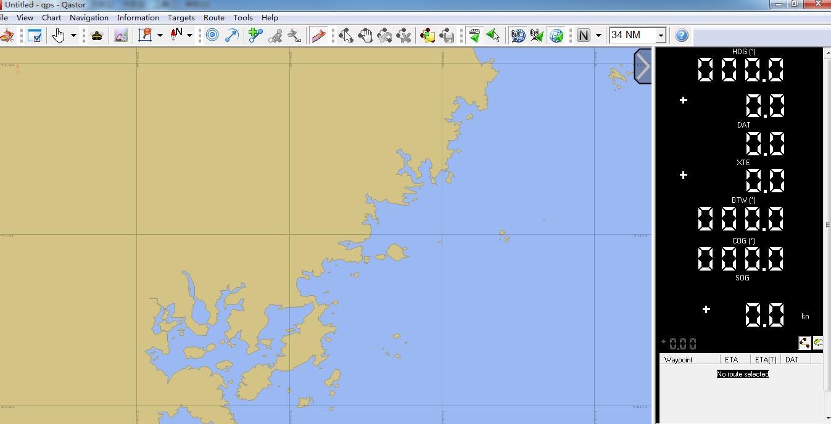
Task: Select the range rings target icon
Action: 212,35
